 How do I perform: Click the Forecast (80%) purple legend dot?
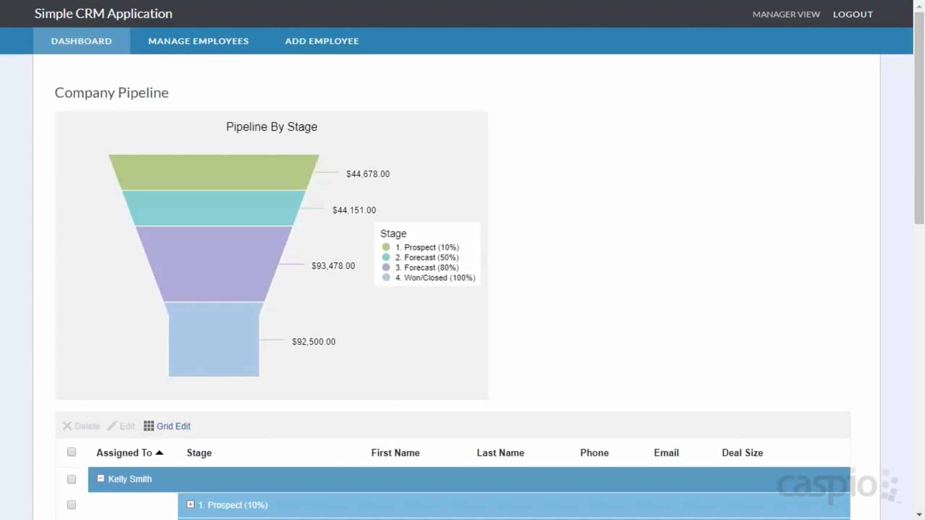(x=386, y=267)
